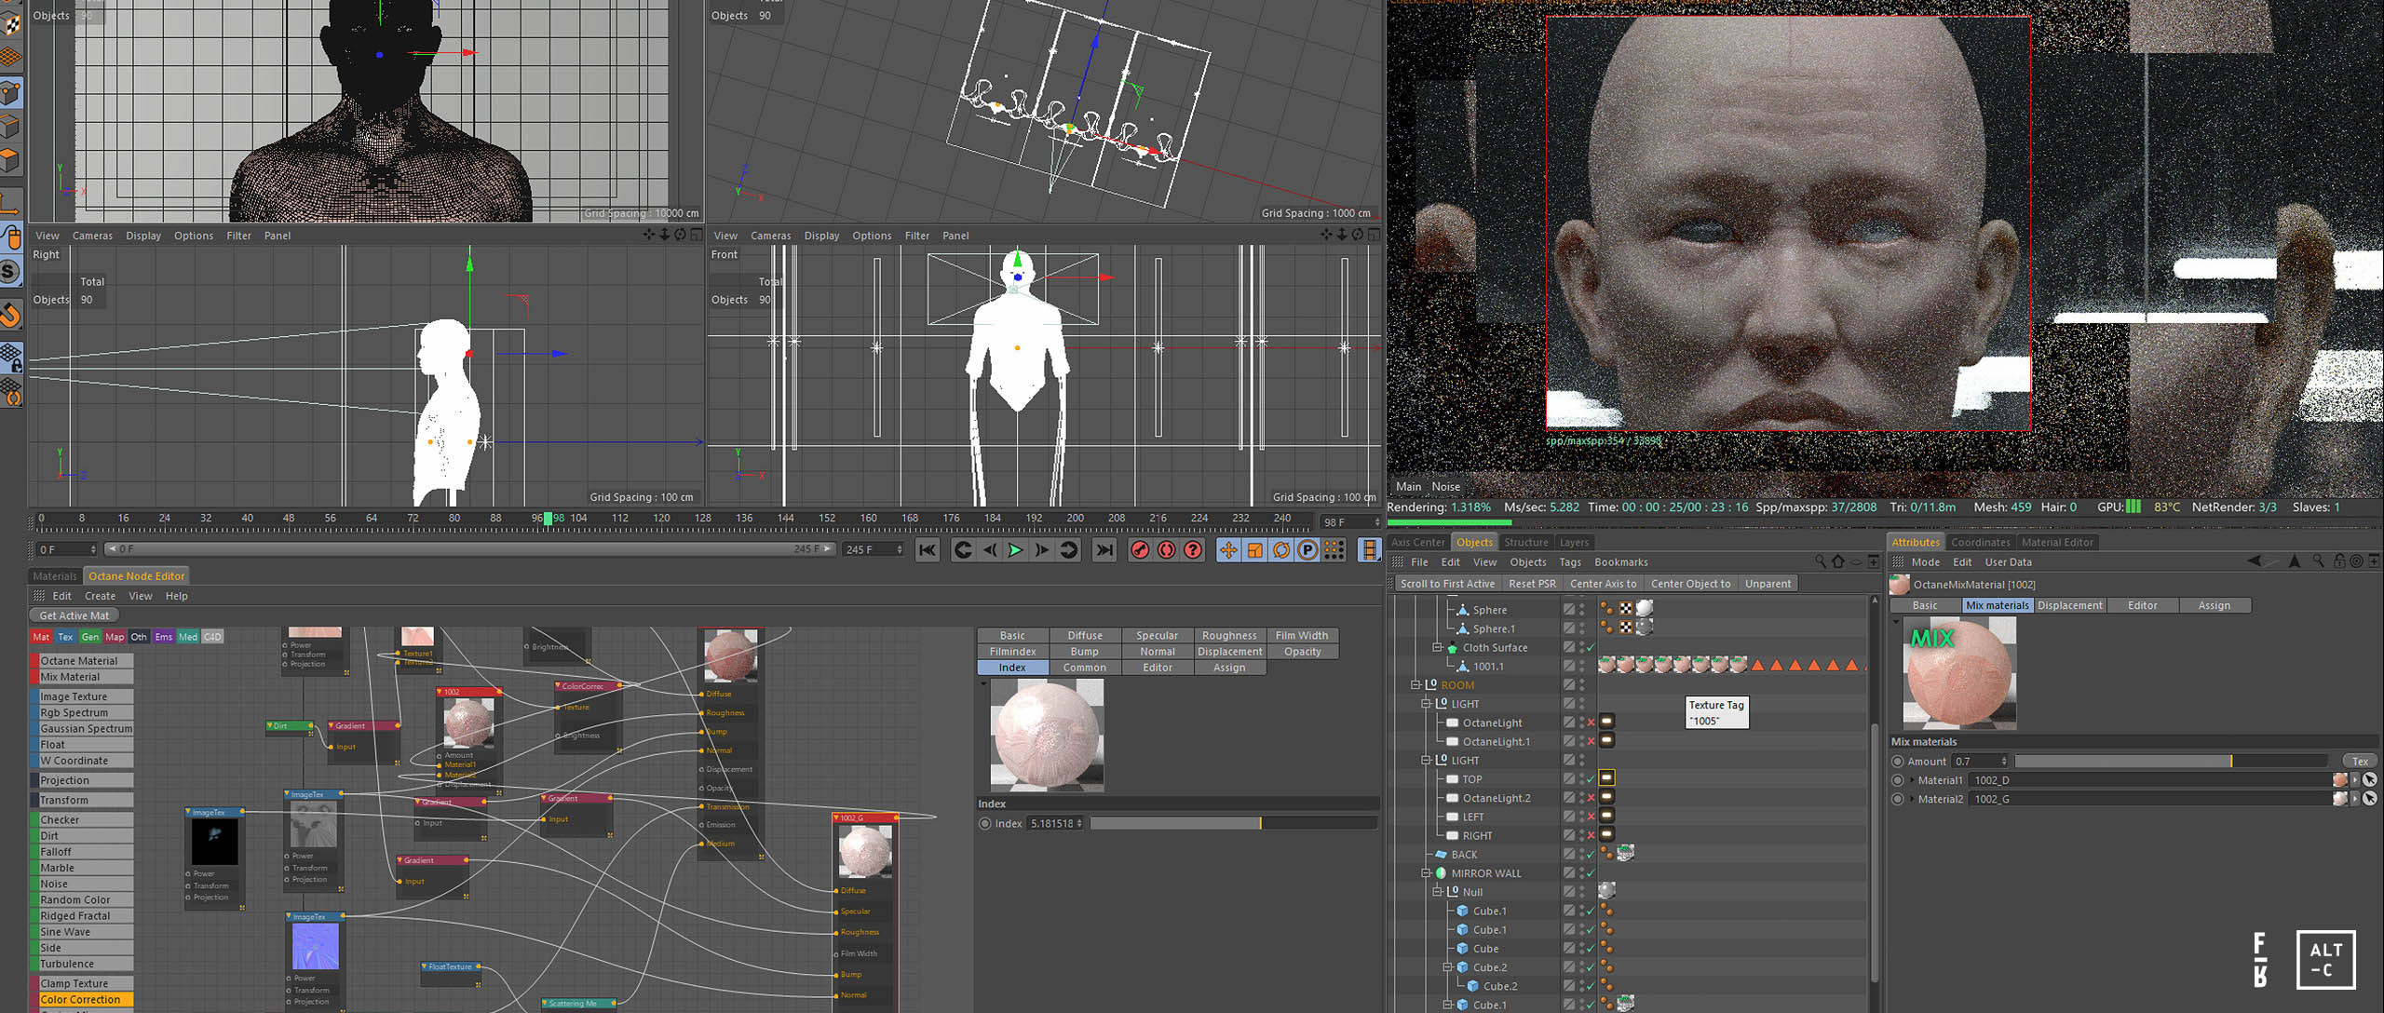The image size is (2384, 1013).
Task: Expand the Material2 link disclosure triangle
Action: [1913, 799]
